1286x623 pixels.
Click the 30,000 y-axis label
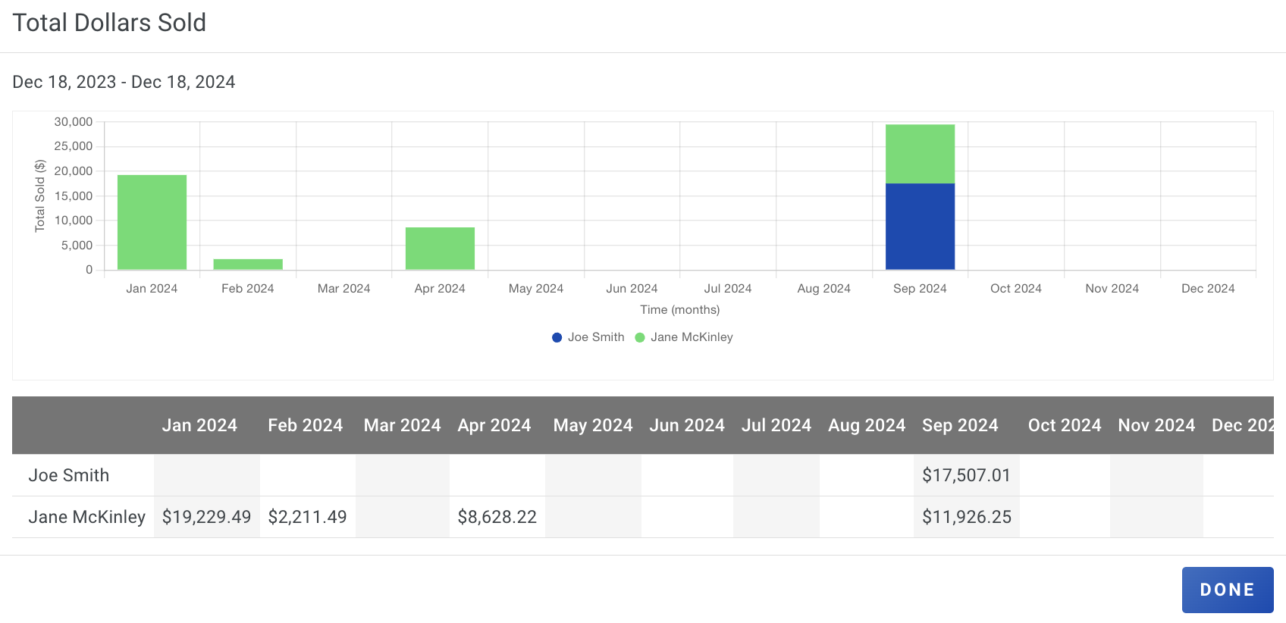click(x=74, y=121)
